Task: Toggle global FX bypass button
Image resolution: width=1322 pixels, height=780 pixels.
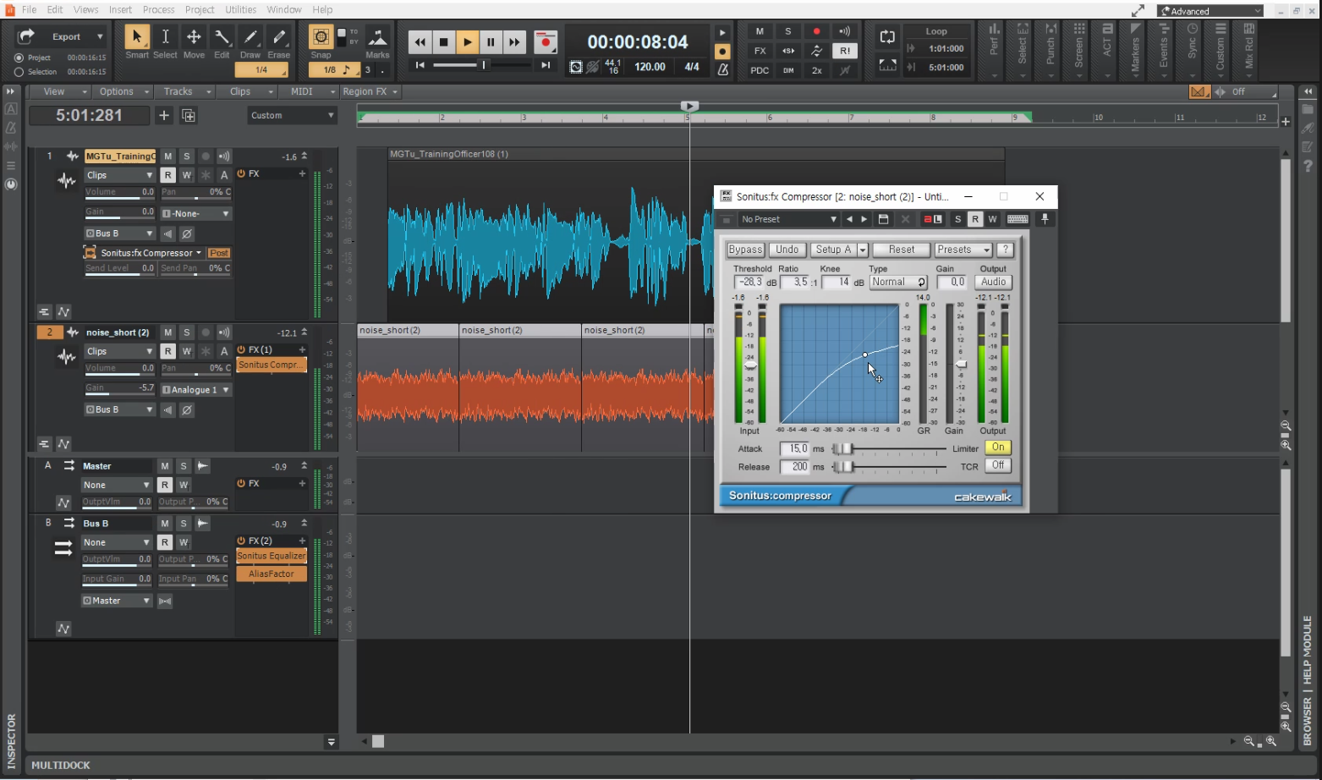Action: click(760, 51)
